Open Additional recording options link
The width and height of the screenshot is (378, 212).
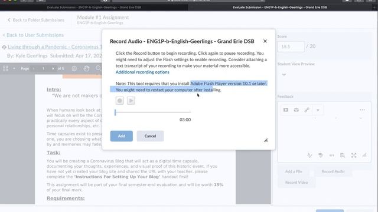click(x=142, y=72)
